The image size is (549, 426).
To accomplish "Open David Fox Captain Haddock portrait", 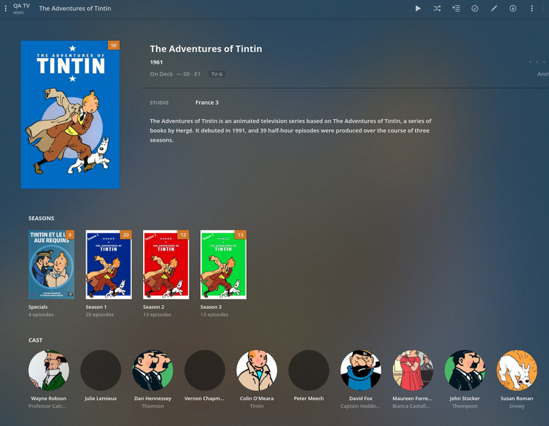I will coord(360,370).
